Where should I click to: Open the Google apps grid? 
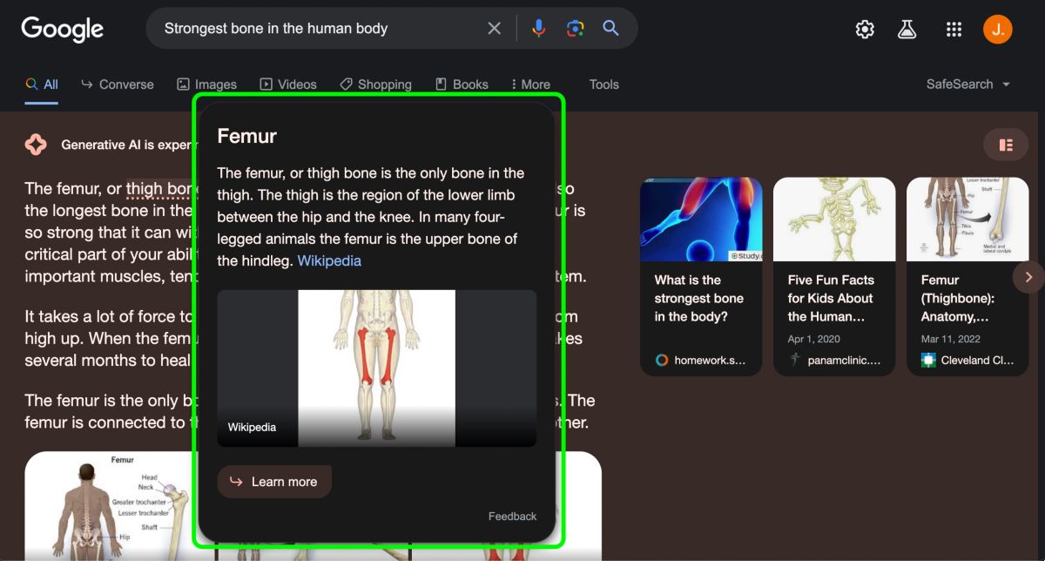tap(954, 30)
